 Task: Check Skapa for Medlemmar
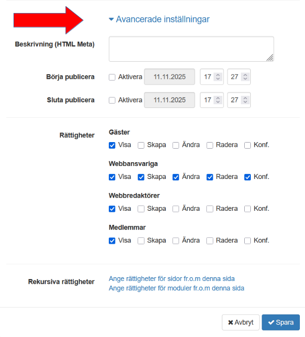pyautogui.click(x=141, y=241)
